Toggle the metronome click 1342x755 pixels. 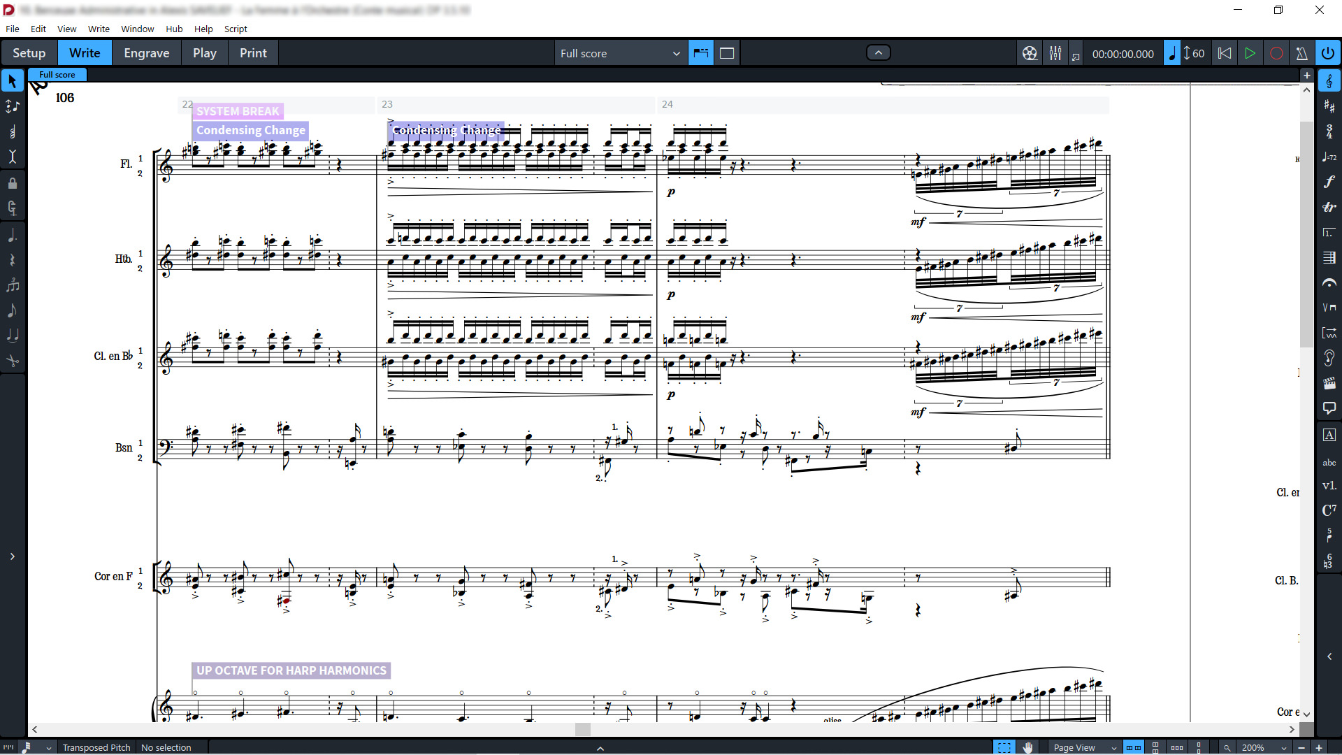pos(1301,53)
